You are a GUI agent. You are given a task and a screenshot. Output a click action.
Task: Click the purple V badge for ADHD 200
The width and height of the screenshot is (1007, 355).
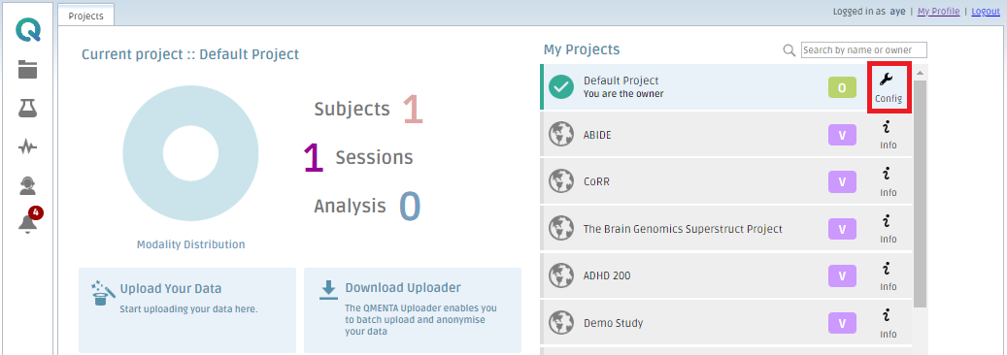pyautogui.click(x=842, y=275)
